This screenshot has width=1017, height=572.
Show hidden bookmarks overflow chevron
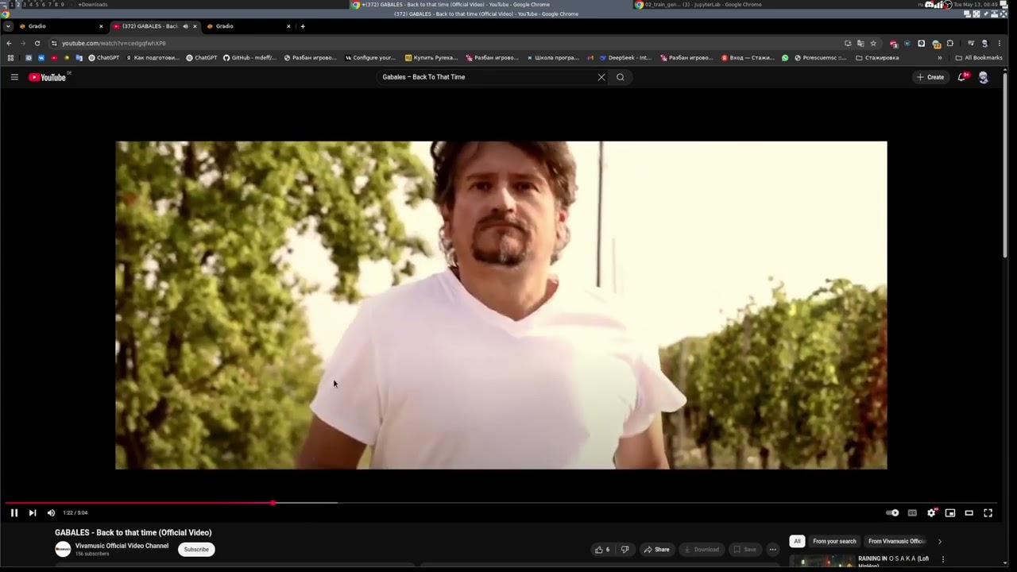point(939,57)
